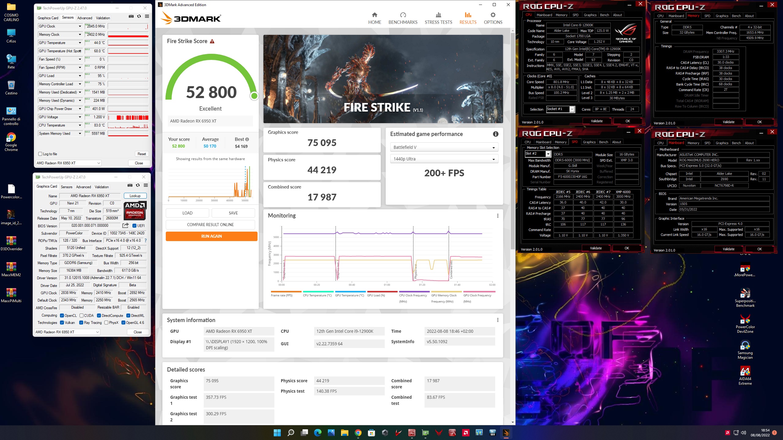Toggle PhysX checkbox in GPU-Z
Viewport: 783px width, 440px height.
tap(106, 323)
